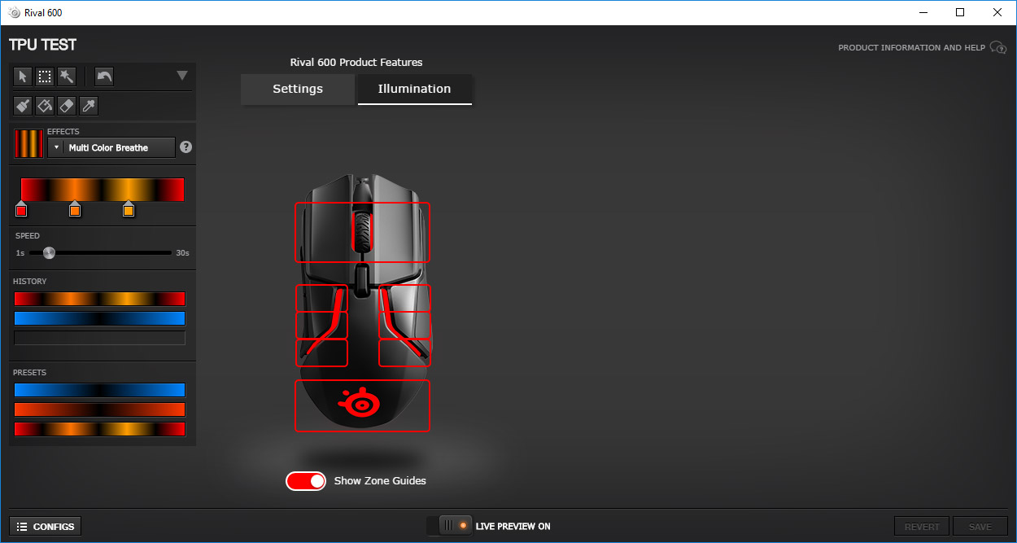Apply the red-orange gradient from History
Screen dimensions: 1017x543
coord(100,299)
